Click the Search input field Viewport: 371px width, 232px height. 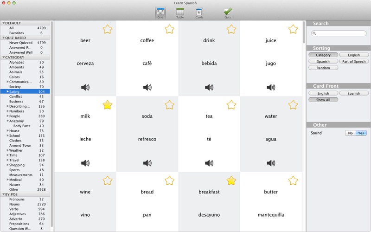(x=339, y=33)
